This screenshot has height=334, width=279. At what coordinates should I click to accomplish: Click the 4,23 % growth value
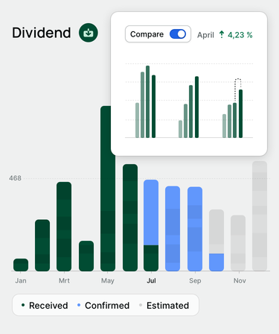[240, 35]
